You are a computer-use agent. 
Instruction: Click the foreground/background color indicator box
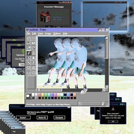point(28,96)
